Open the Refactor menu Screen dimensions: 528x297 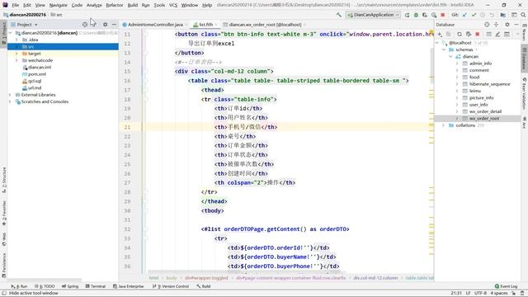(x=115, y=5)
